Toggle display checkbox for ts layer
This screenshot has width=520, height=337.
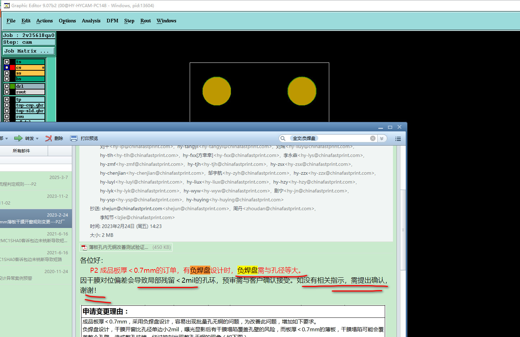click(7, 62)
